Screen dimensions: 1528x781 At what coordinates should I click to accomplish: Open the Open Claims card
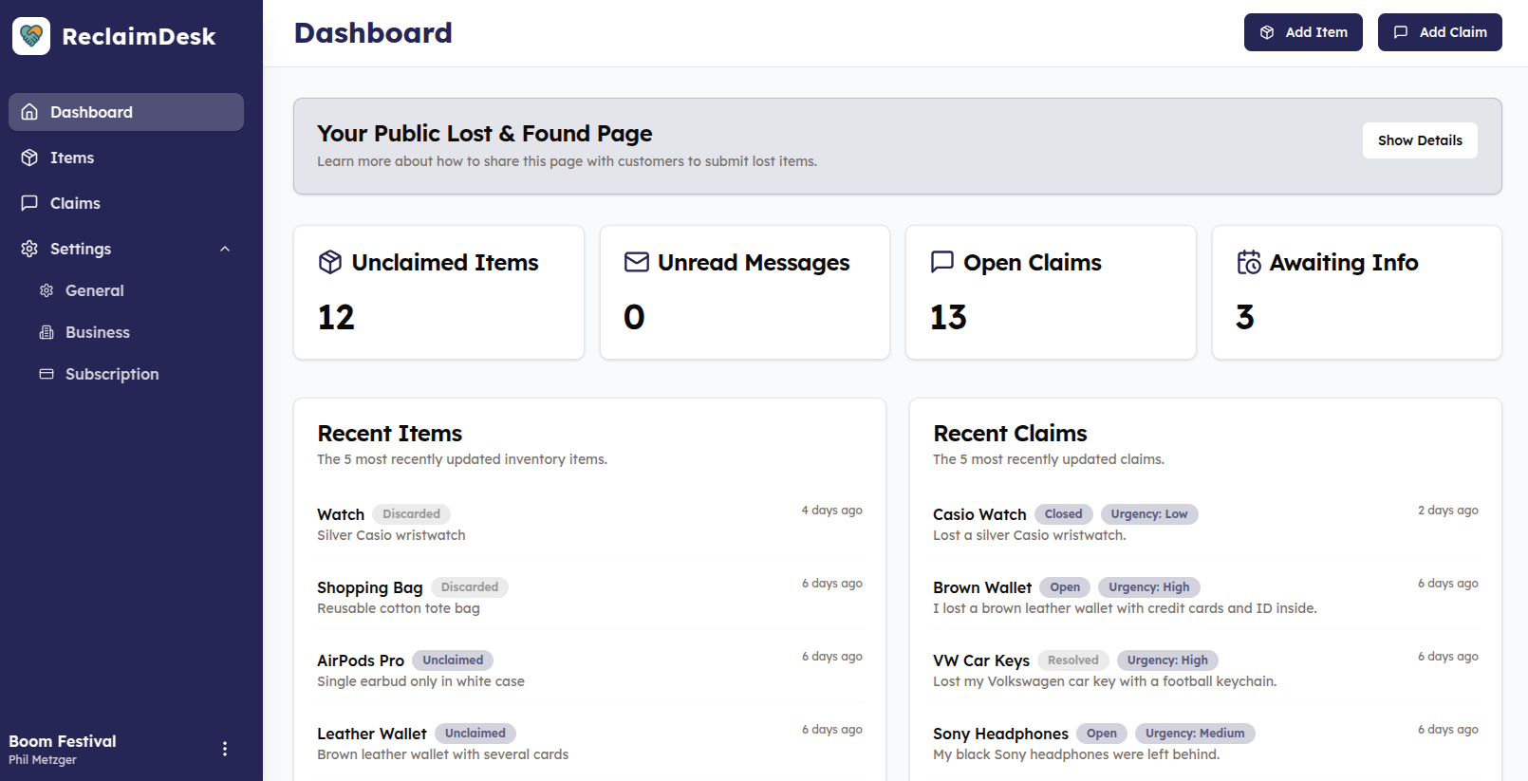1051,292
